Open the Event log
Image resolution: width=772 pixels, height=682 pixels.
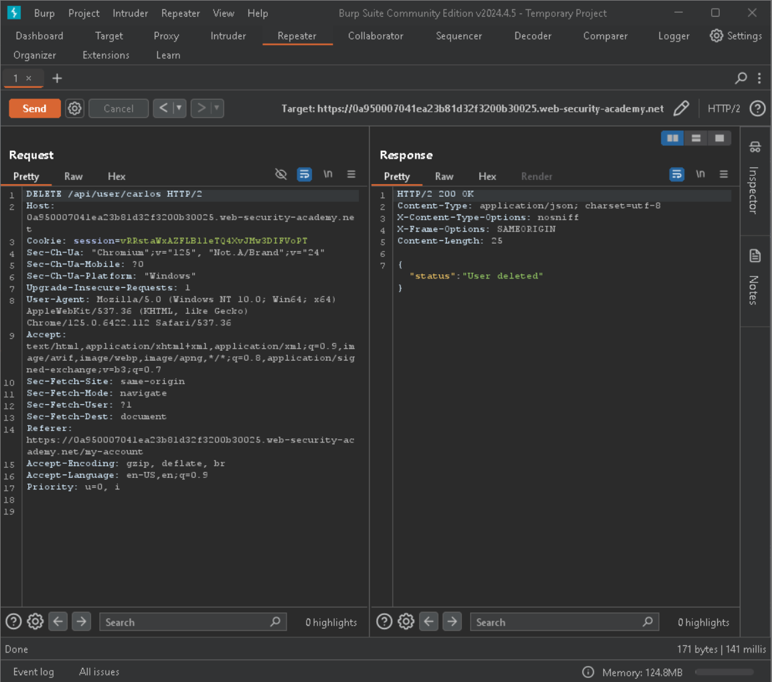click(x=33, y=672)
